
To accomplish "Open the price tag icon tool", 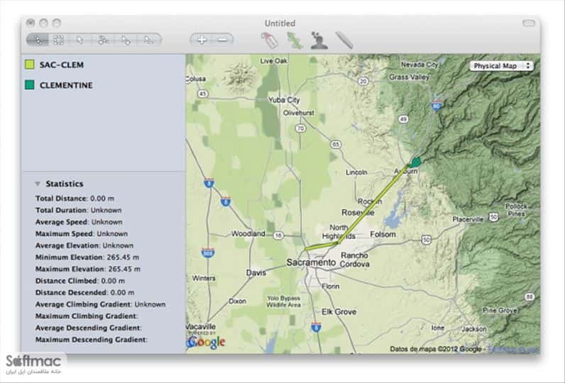I will [x=270, y=40].
